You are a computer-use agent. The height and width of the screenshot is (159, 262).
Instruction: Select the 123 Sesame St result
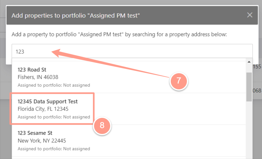(129, 141)
